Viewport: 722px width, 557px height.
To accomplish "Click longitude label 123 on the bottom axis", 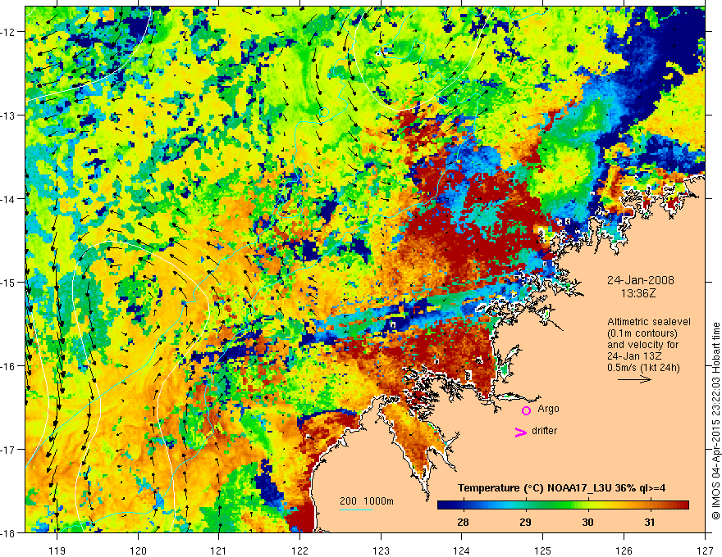I will [381, 550].
